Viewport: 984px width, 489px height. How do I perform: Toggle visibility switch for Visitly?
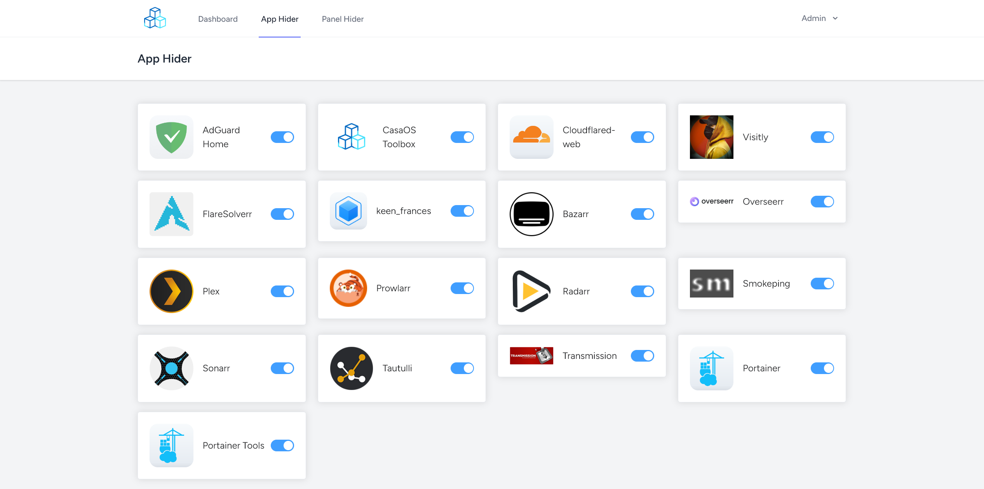tap(822, 137)
